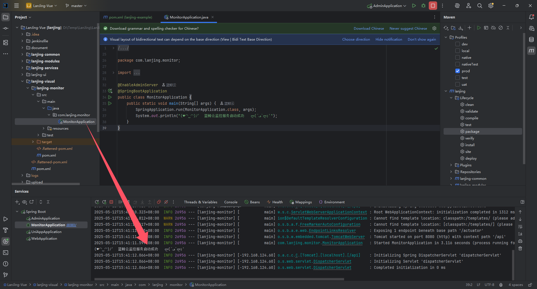Expand the lanjing-common module folder

(x=22, y=54)
